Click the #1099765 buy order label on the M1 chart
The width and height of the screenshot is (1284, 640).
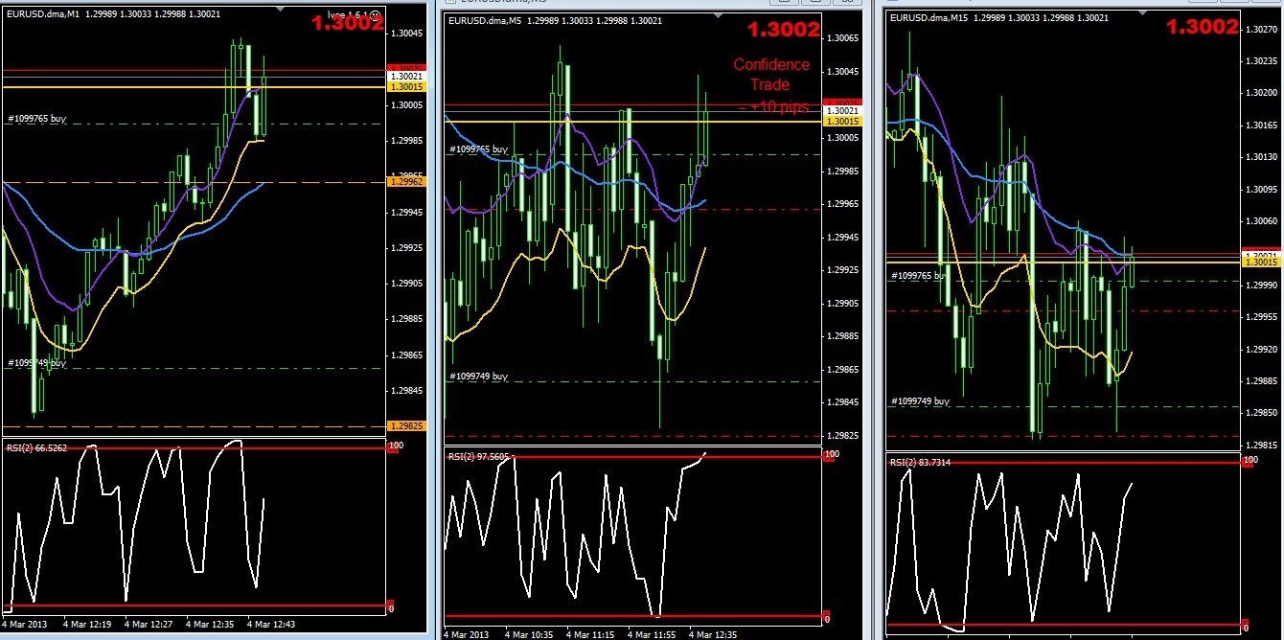pyautogui.click(x=37, y=119)
